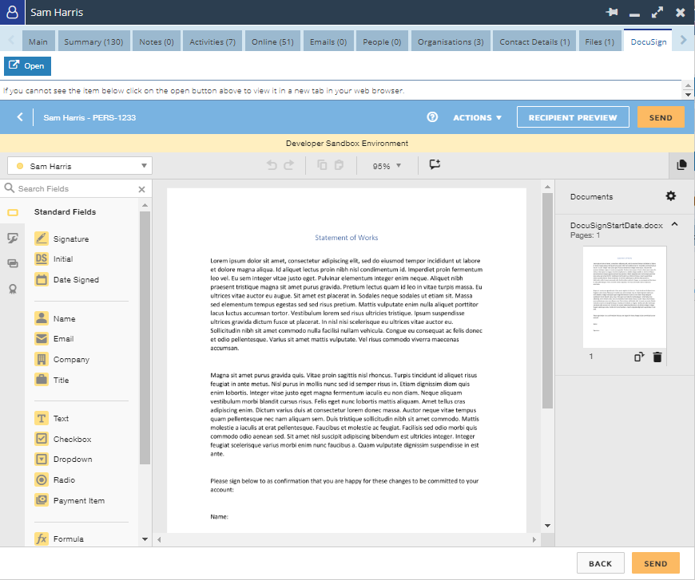This screenshot has width=695, height=580.
Task: Pick the Text field
Action: (51, 418)
